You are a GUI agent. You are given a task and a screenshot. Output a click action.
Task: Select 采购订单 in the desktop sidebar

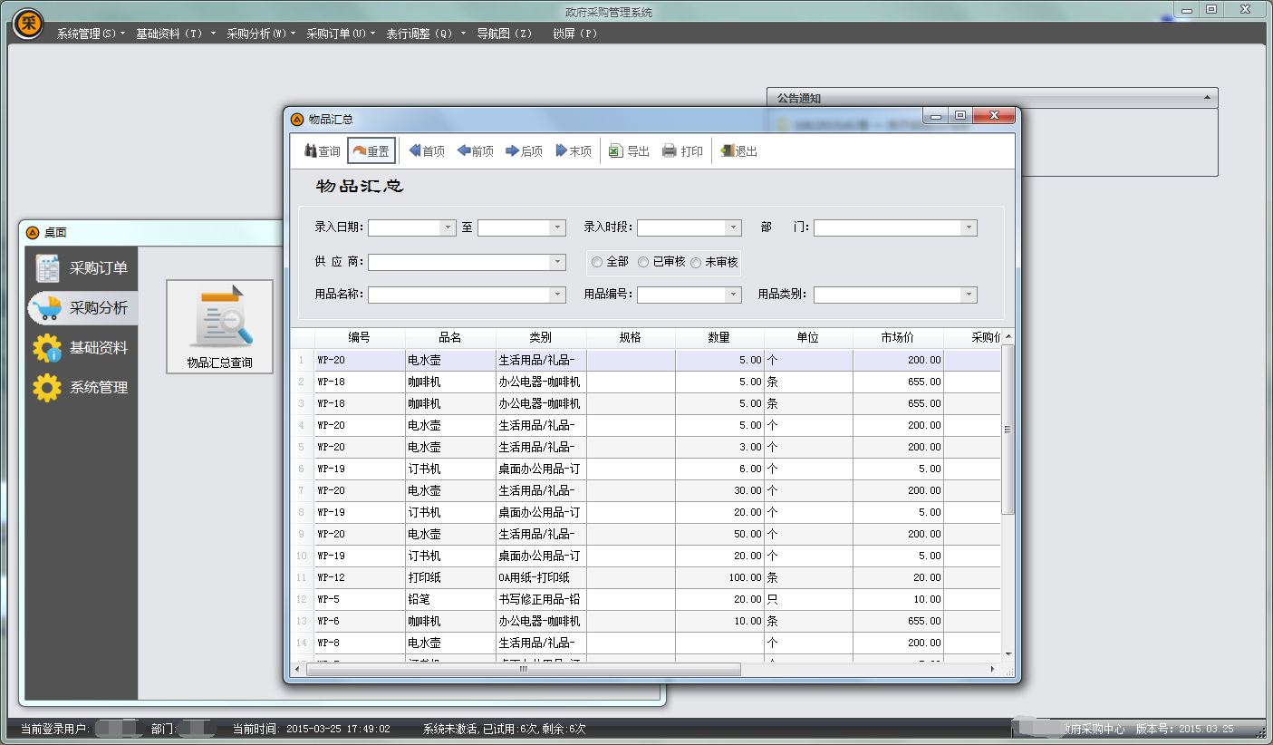click(x=82, y=268)
